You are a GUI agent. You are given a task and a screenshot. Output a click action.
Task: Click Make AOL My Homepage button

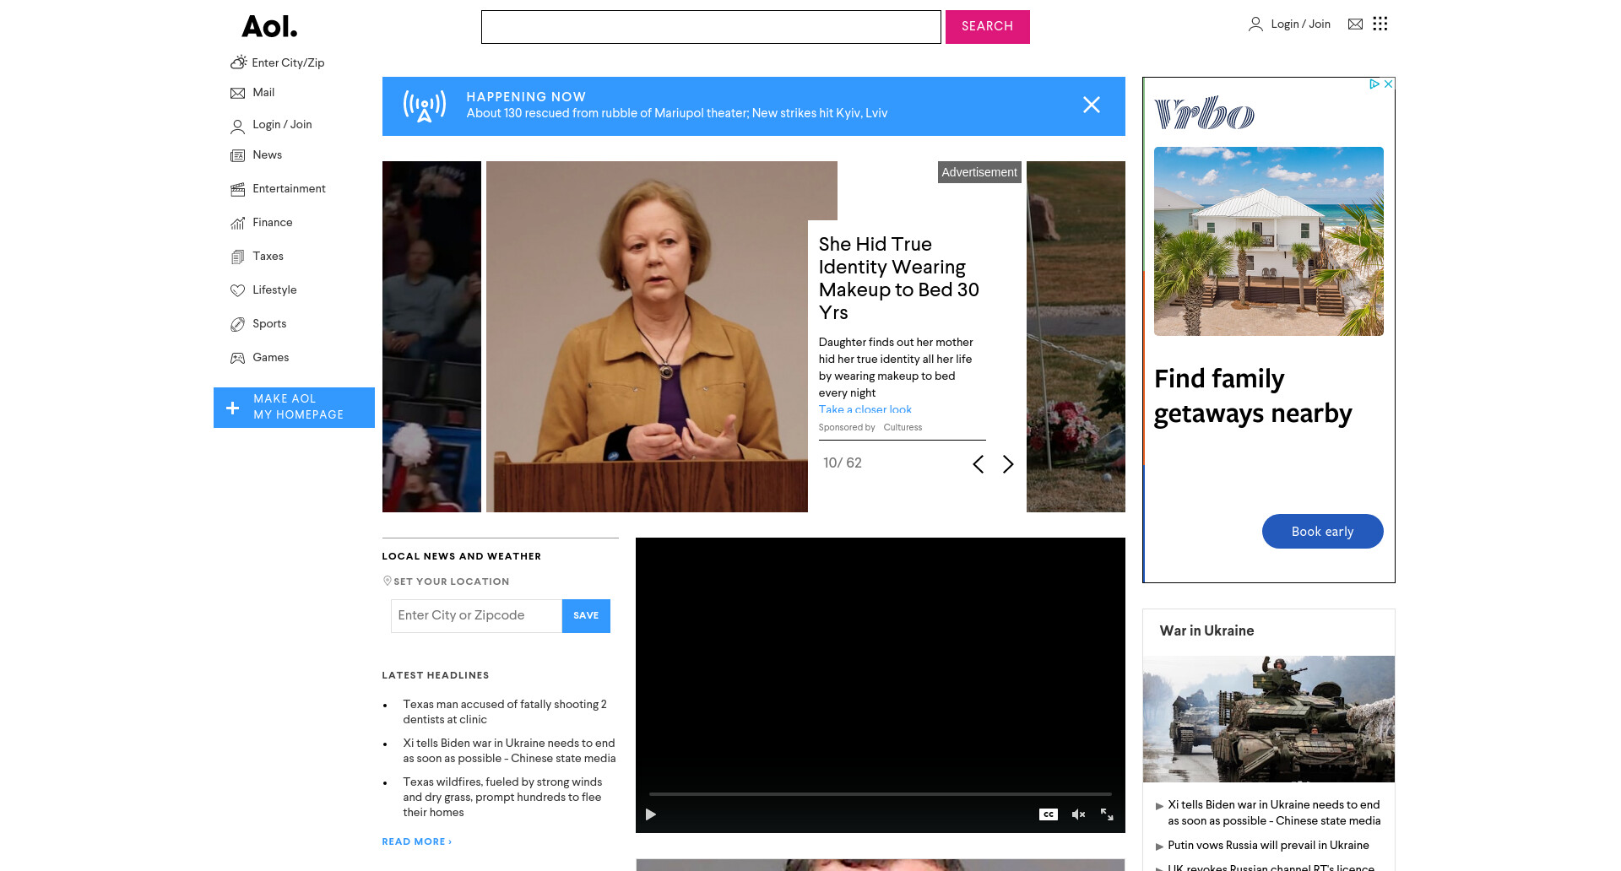click(x=294, y=408)
